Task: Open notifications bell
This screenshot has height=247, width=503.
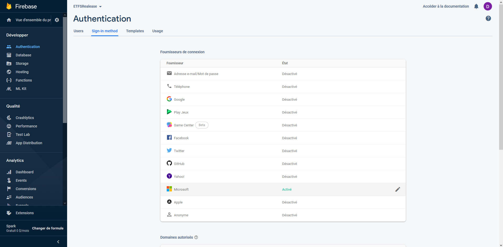Action: (476, 6)
